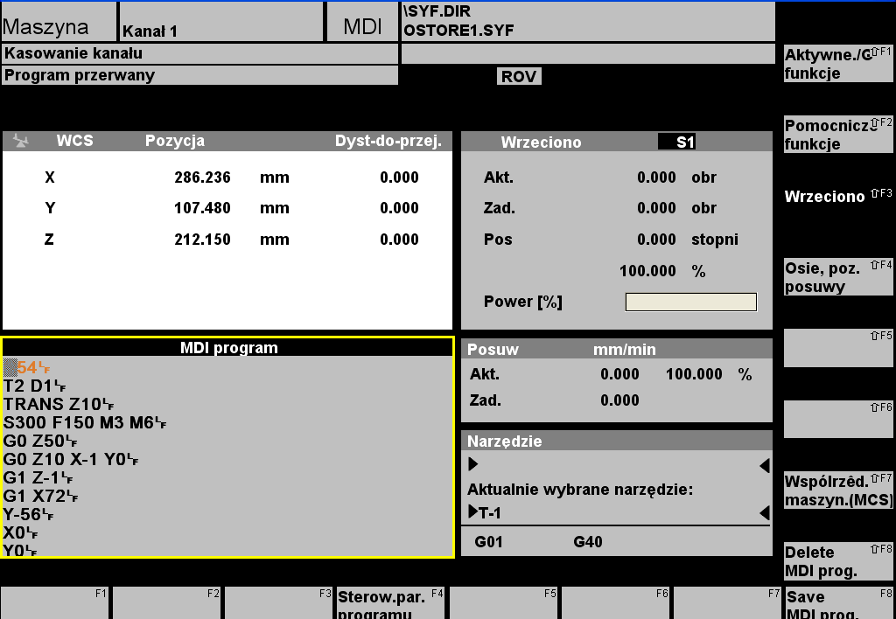This screenshot has height=619, width=896.
Task: Select the MDI line G1 Z-1
Action: (x=38, y=477)
